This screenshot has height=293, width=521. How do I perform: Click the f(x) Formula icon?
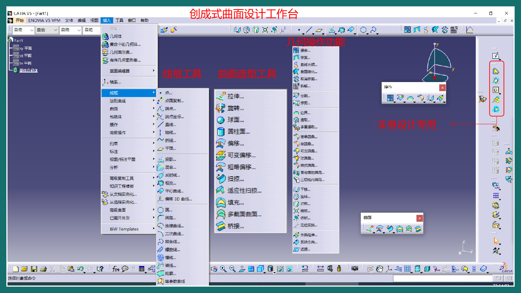(x=116, y=269)
